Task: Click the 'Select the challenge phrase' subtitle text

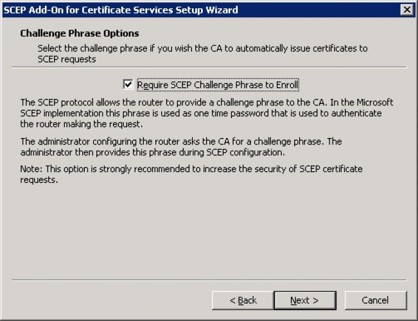Action: pyautogui.click(x=203, y=53)
